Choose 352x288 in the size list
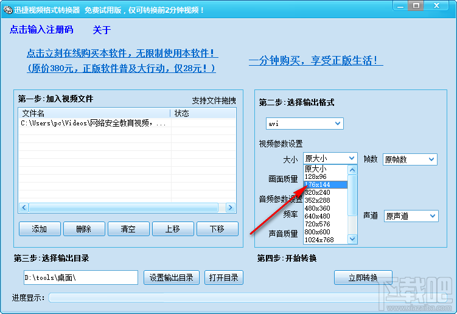457x314 pixels. coord(326,200)
